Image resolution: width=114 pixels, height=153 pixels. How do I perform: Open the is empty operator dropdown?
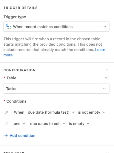click(x=79, y=124)
